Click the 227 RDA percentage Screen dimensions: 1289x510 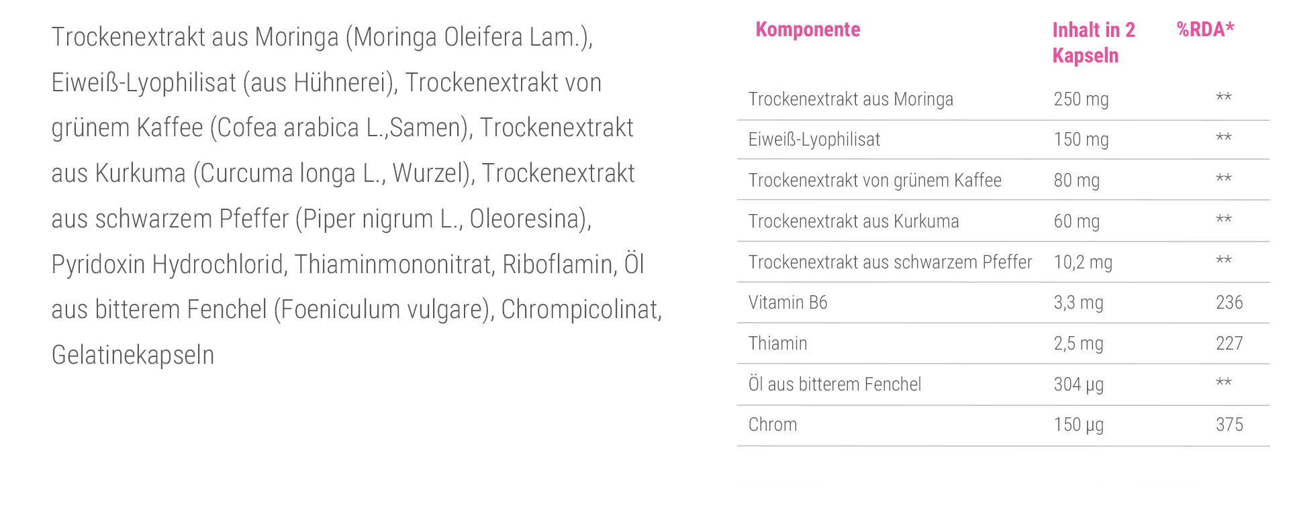[x=1229, y=344]
